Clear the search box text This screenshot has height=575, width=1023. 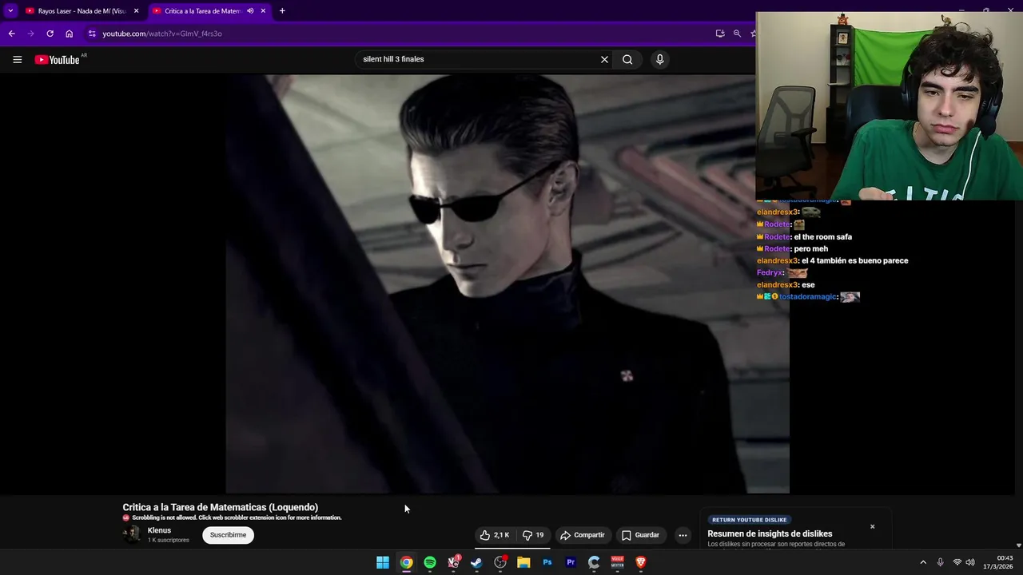604,59
